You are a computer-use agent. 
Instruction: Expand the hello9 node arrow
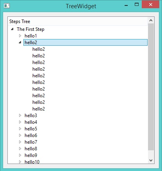(x=20, y=155)
